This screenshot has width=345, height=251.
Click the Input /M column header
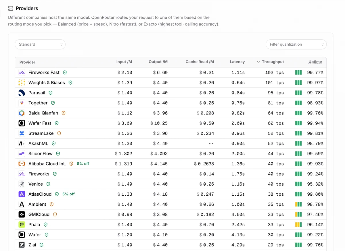coord(124,62)
